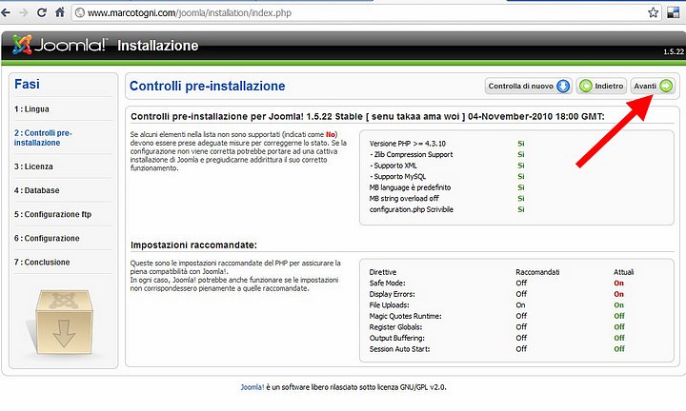The width and height of the screenshot is (686, 411).
Task: Click the Session Auto Start directive label
Action: pos(400,348)
